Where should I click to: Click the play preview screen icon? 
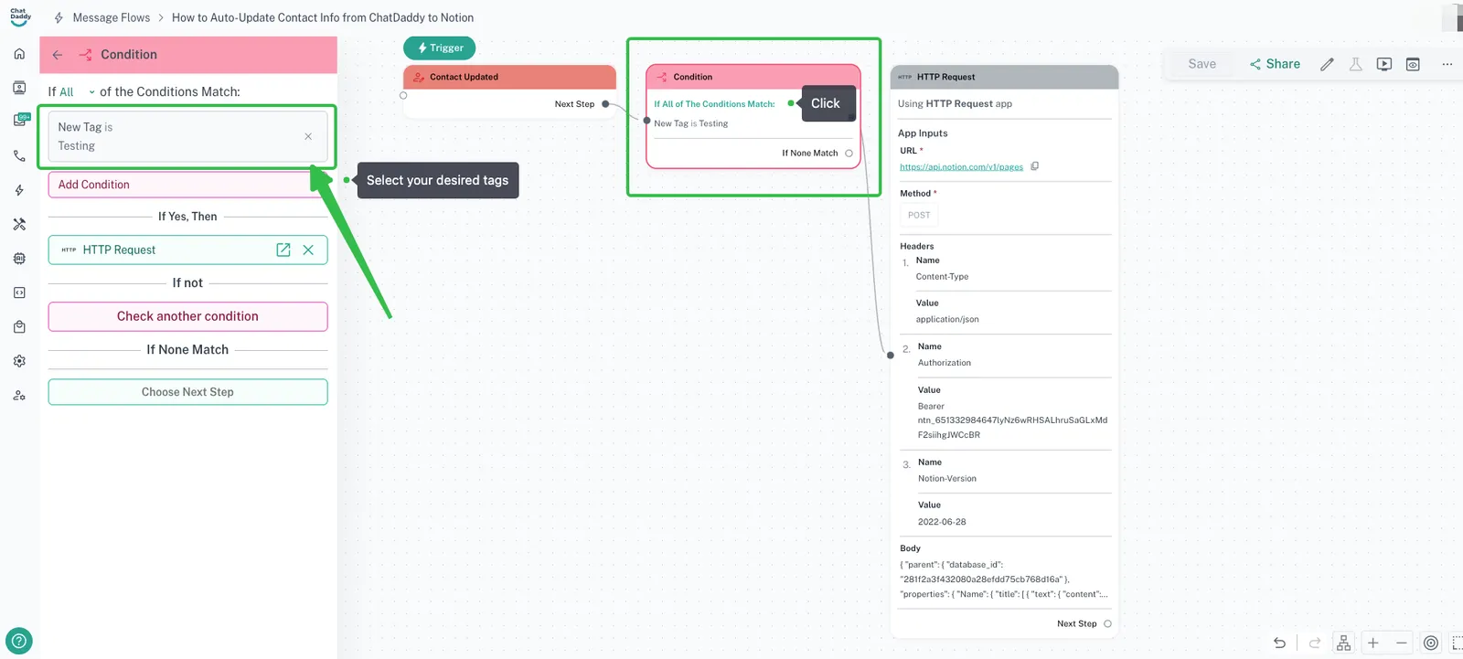click(x=1384, y=64)
